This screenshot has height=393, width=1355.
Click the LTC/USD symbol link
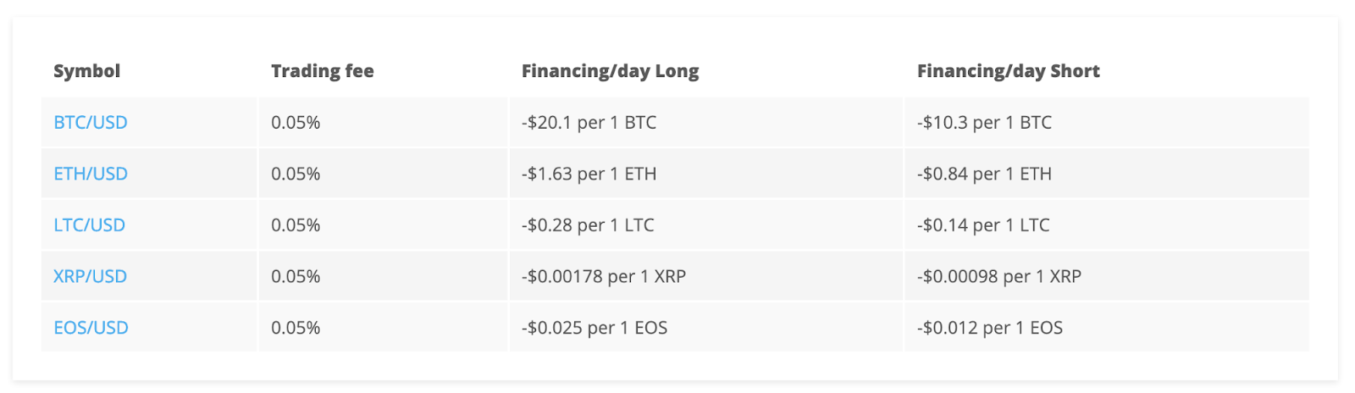(89, 224)
